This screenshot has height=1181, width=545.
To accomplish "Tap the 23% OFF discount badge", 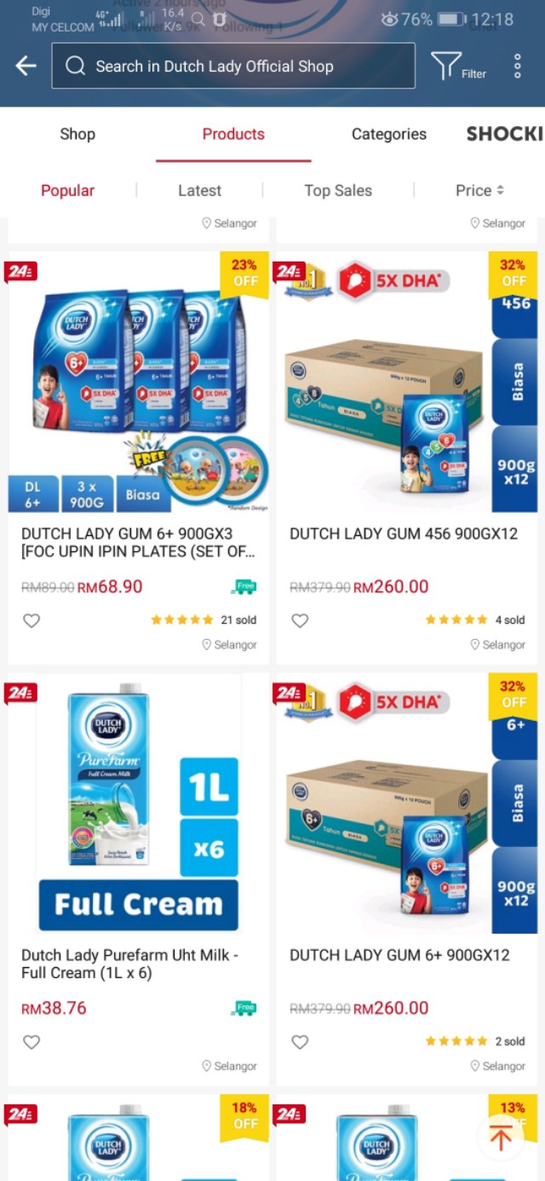I will click(244, 273).
